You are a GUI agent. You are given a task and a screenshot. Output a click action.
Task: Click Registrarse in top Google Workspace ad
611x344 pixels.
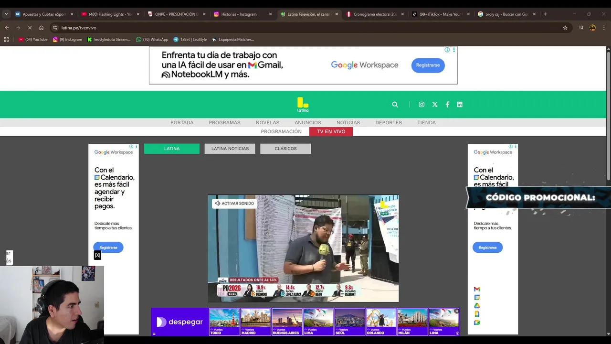coord(428,65)
